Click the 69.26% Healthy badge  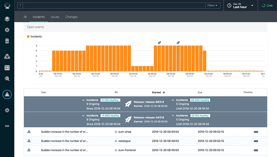pos(200,100)
